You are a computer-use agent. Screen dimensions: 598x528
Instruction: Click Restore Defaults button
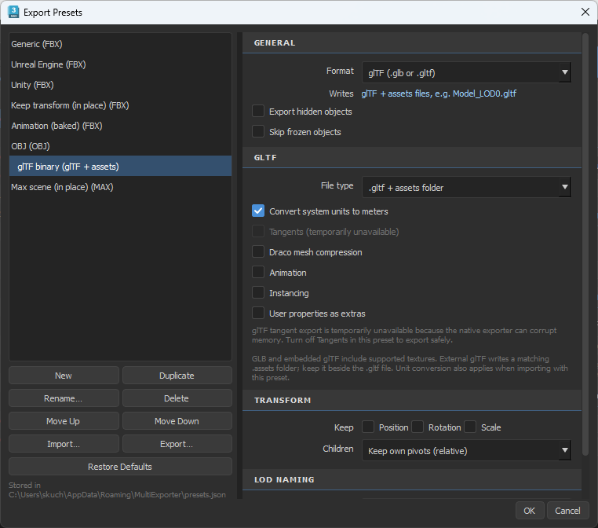point(120,467)
